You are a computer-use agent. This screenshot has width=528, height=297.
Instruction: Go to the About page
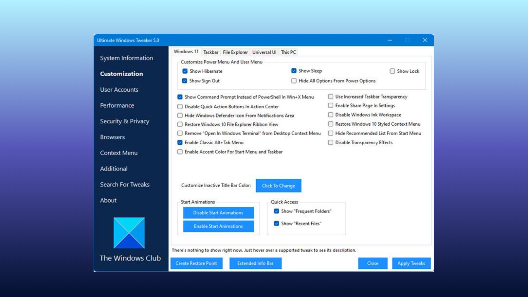[x=108, y=200]
